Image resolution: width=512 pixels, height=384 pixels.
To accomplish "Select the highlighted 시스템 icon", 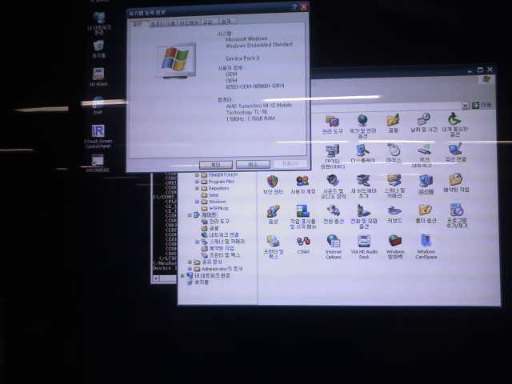I will [426, 185].
